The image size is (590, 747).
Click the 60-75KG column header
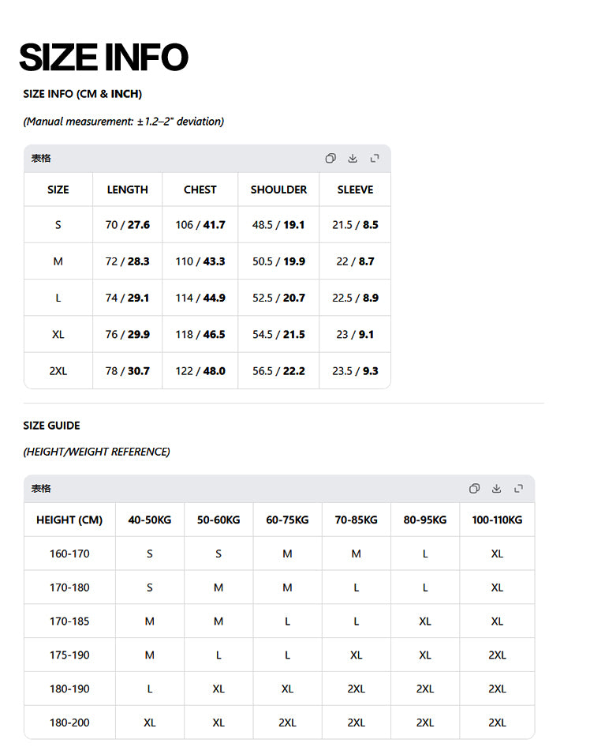(x=287, y=520)
